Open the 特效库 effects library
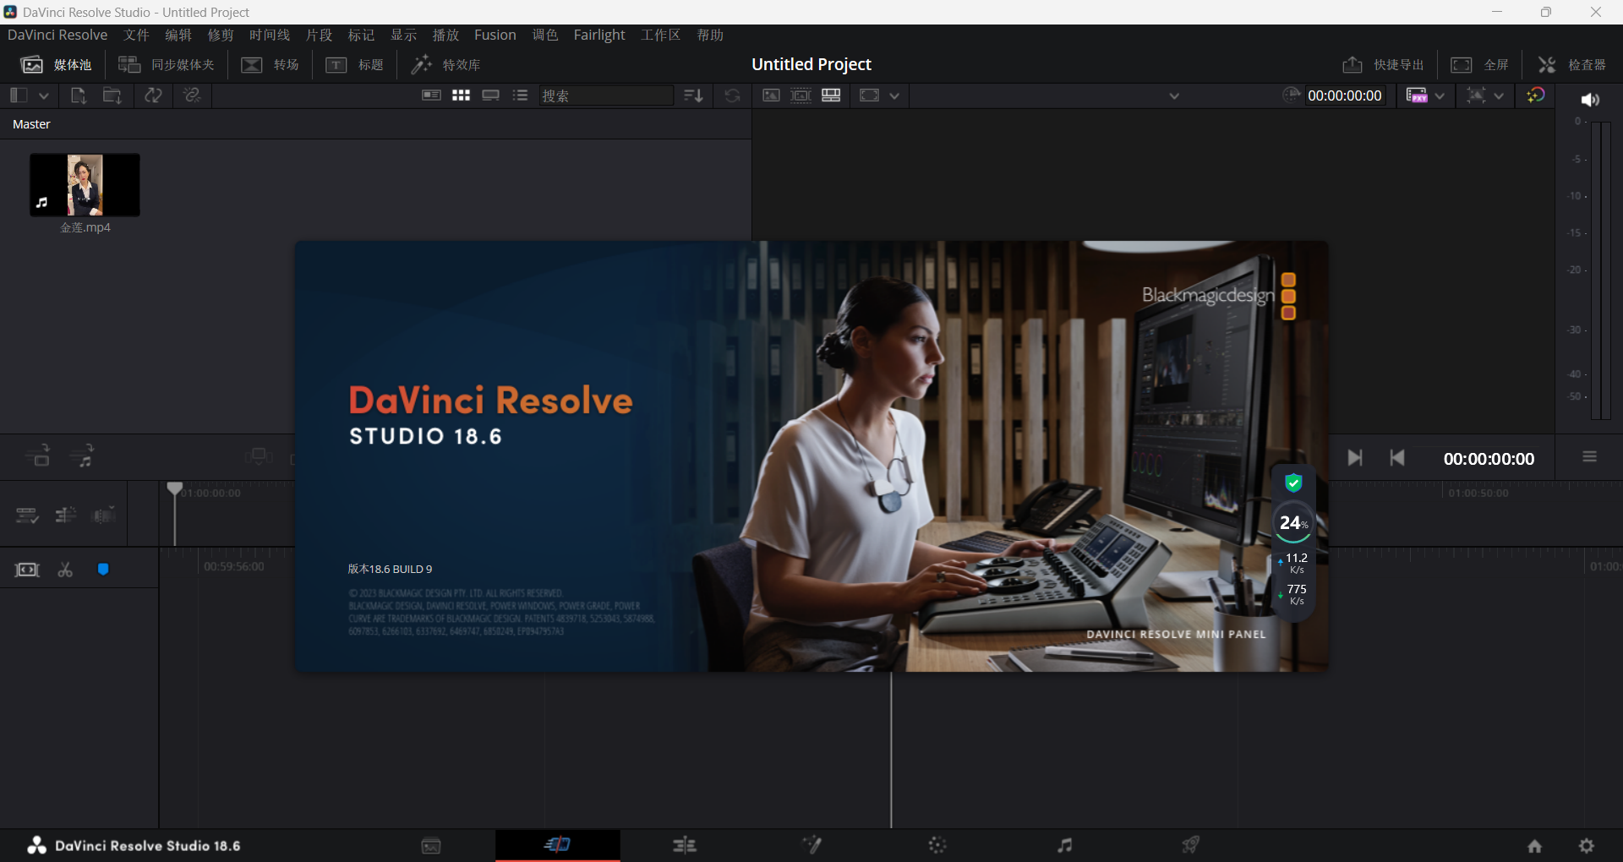The height and width of the screenshot is (862, 1623). (445, 65)
